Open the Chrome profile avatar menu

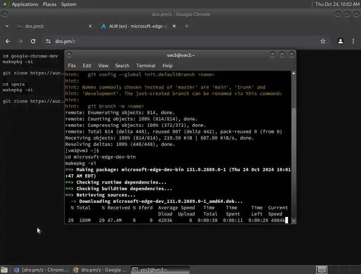[x=340, y=42]
